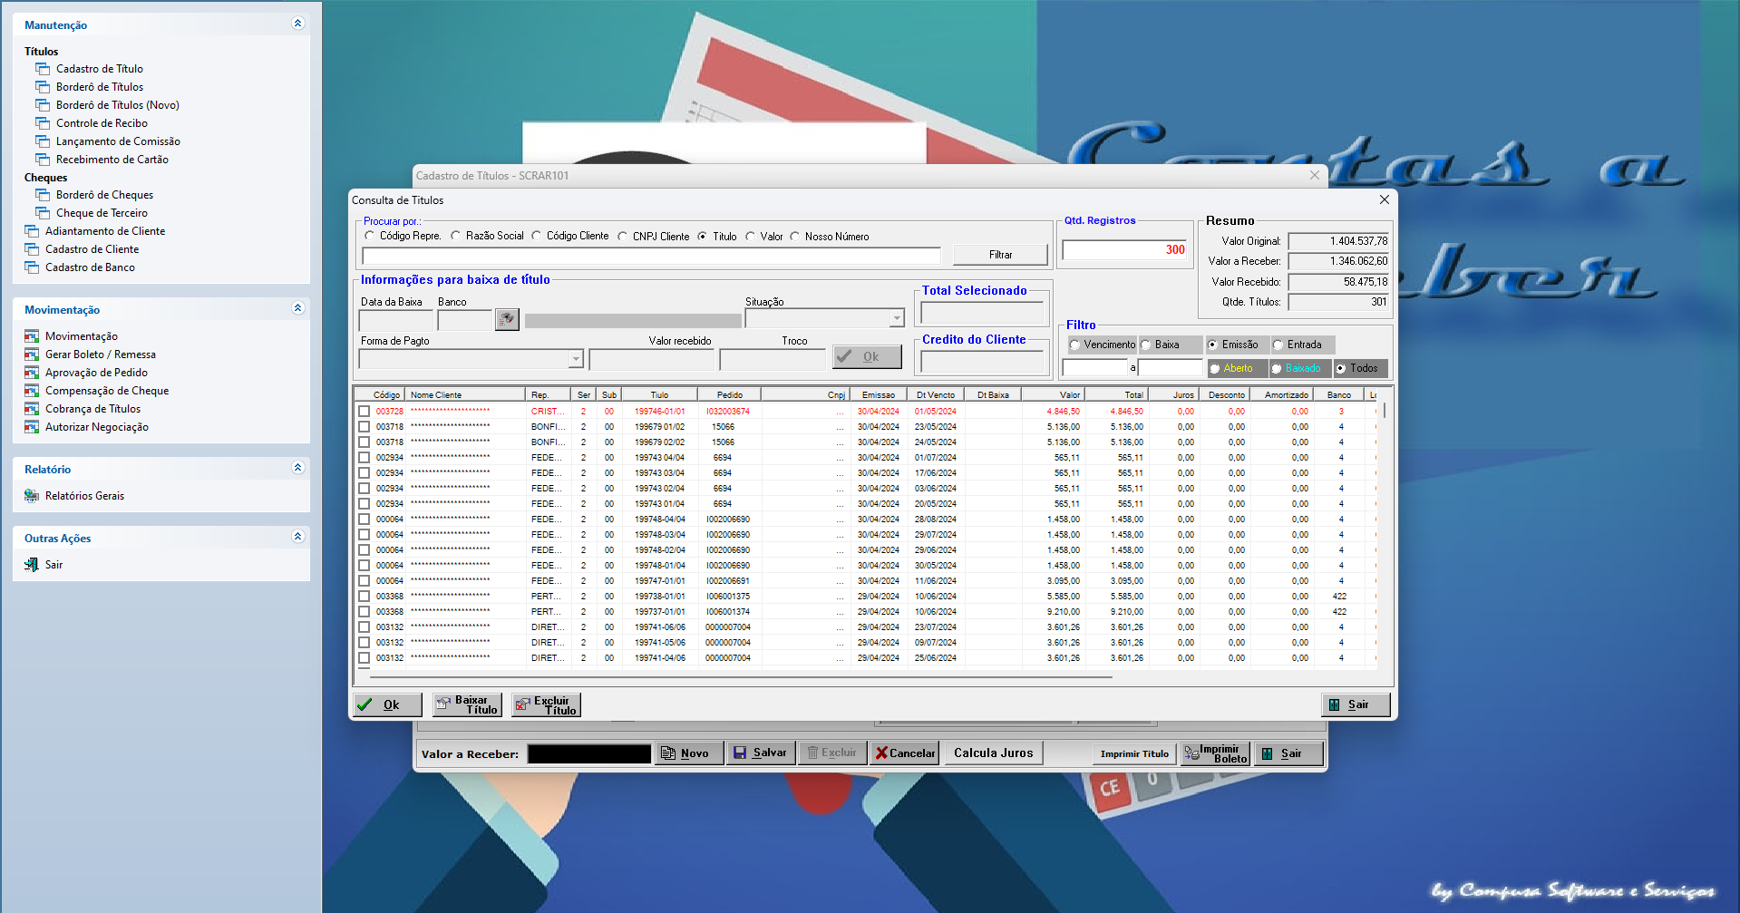Screen dimensions: 1740x913
Task: Click Cheque de Terceiro icon
Action: pyautogui.click(x=43, y=213)
